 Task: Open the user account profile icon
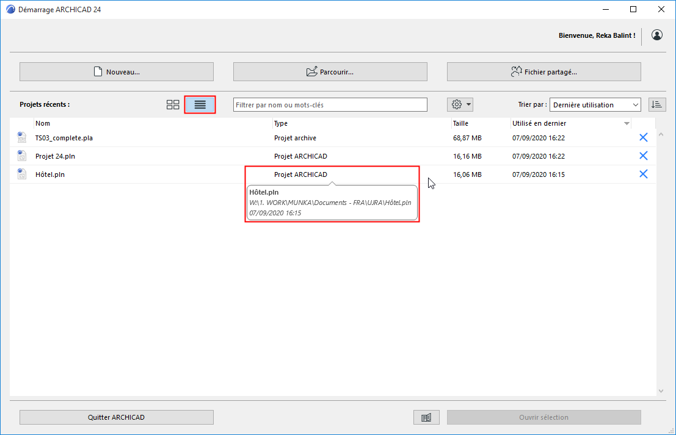(x=656, y=35)
